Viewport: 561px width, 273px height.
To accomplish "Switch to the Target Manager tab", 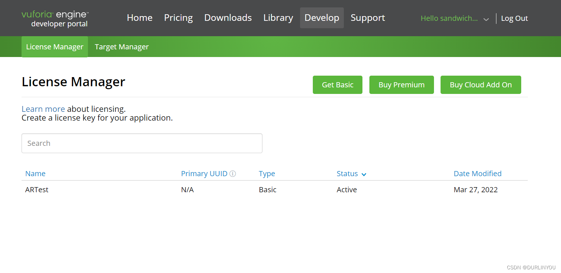I will click(x=122, y=47).
